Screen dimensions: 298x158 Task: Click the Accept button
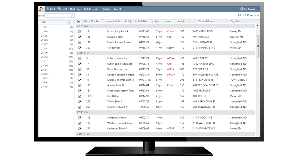(117, 9)
